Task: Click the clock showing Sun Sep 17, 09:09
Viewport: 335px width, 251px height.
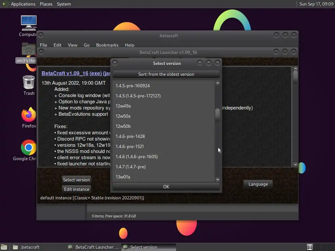Action: tap(316, 4)
